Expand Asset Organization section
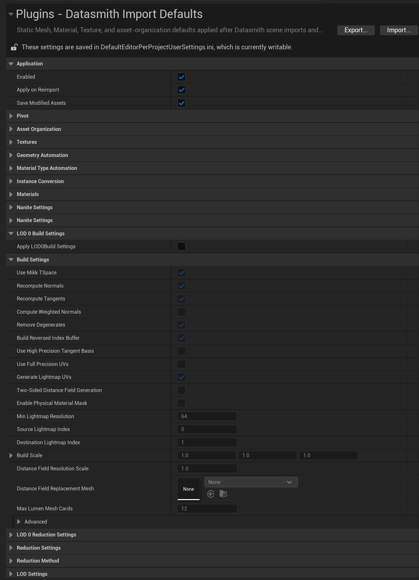Viewport: 419px width, 580px height. 11,129
